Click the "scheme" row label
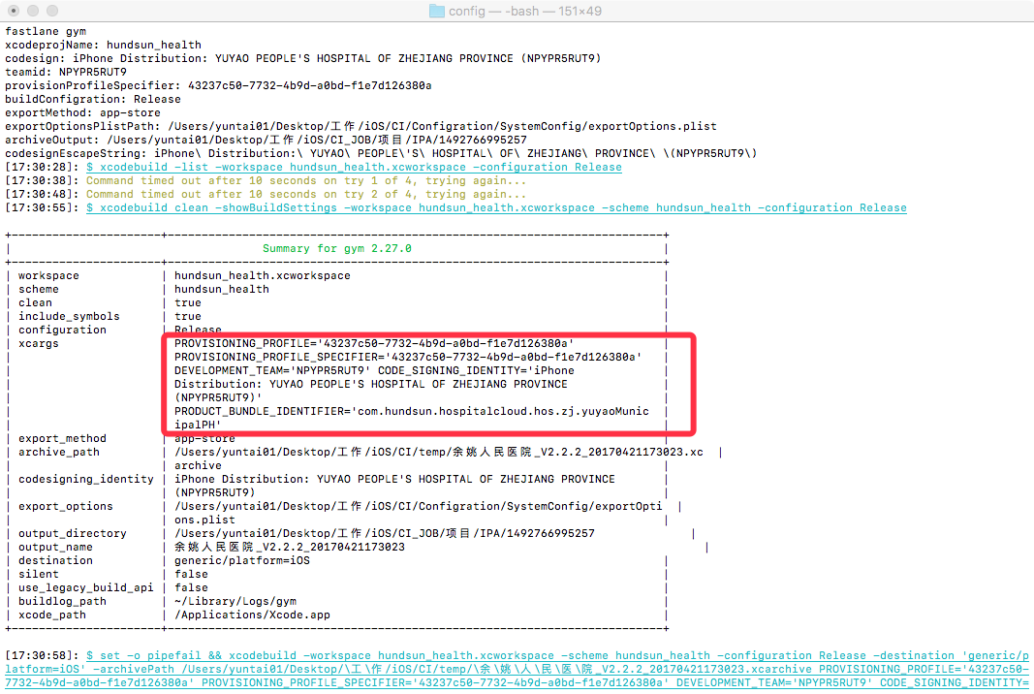The image size is (1034, 694). click(39, 290)
